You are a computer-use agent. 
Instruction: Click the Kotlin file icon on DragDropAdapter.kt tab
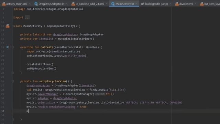(36, 4)
